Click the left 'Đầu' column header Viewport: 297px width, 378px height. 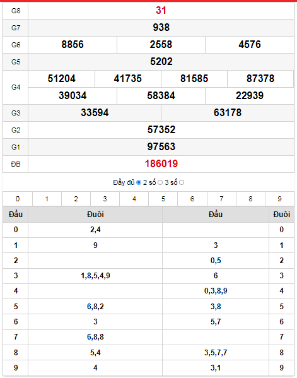tap(16, 215)
